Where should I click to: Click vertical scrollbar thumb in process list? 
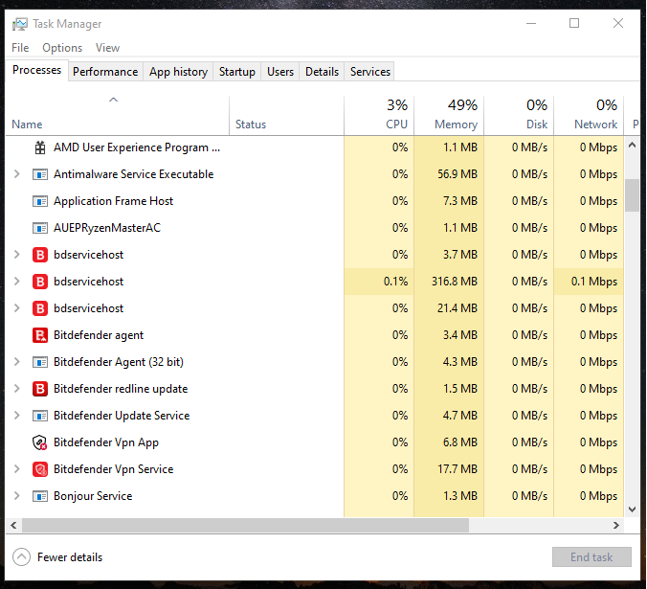coord(632,195)
